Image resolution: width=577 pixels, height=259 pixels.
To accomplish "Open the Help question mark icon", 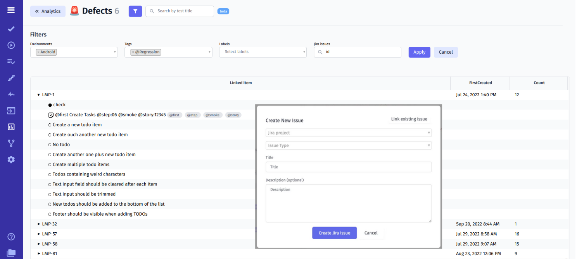I will (x=11, y=237).
